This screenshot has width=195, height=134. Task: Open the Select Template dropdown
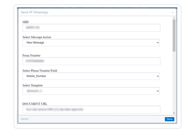point(91,91)
